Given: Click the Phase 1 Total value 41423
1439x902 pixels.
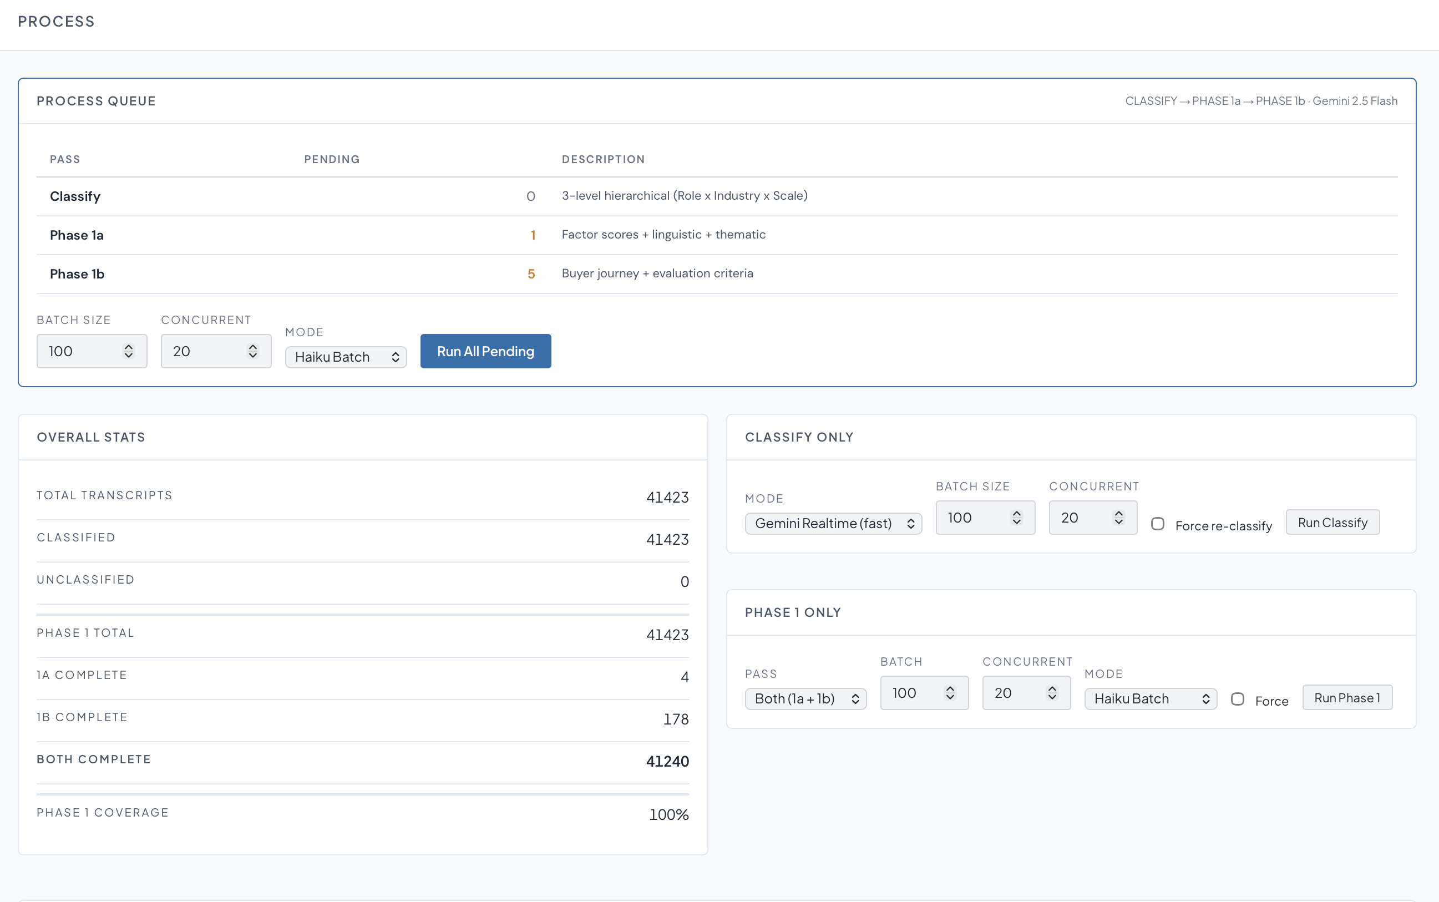Looking at the screenshot, I should coord(667,635).
